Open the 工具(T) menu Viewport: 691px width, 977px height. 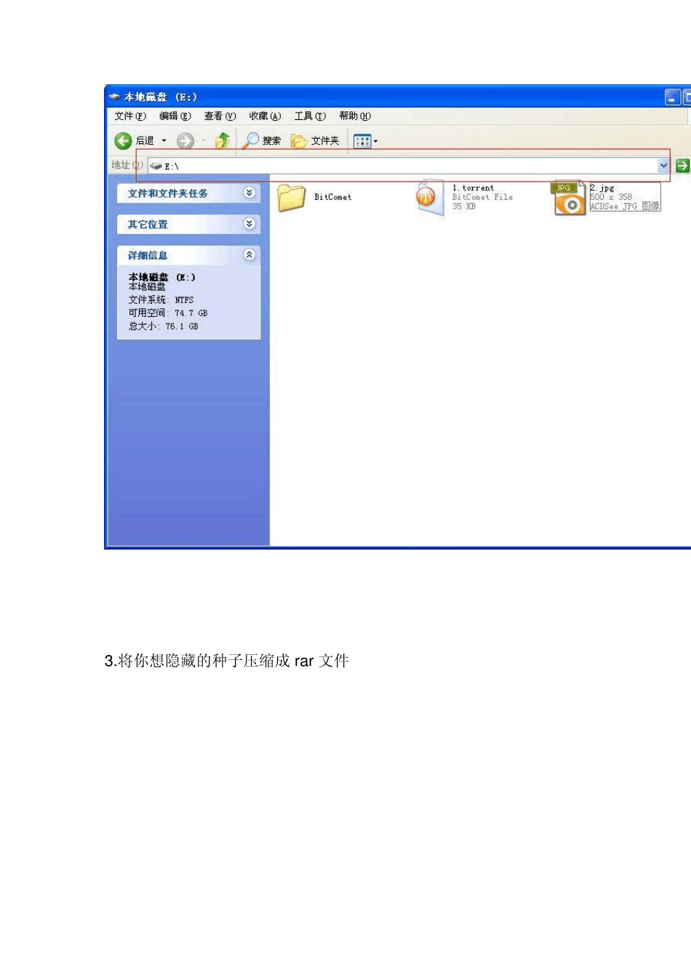310,116
